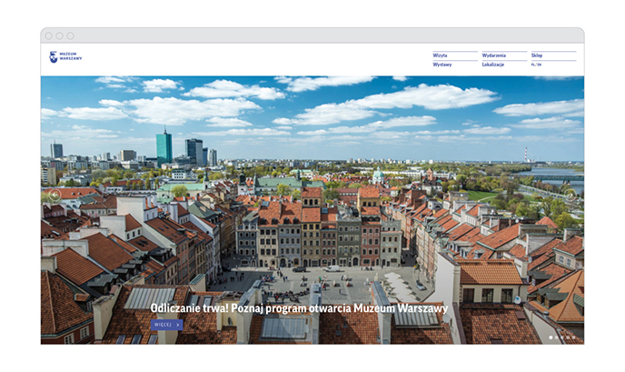This screenshot has width=625, height=372.
Task: Click the first browser window control circle
Action: pos(49,35)
